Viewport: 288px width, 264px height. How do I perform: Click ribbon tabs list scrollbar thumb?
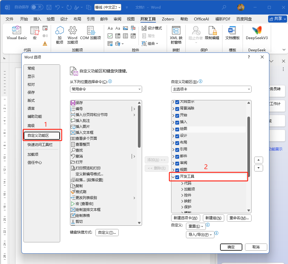249,147
